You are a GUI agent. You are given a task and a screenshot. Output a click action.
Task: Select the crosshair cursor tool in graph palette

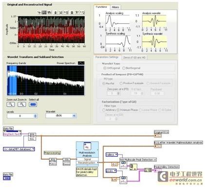click(39, 12)
